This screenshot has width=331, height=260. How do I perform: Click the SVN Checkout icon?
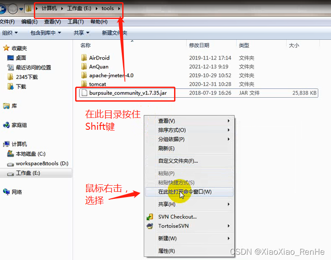coord(150,217)
